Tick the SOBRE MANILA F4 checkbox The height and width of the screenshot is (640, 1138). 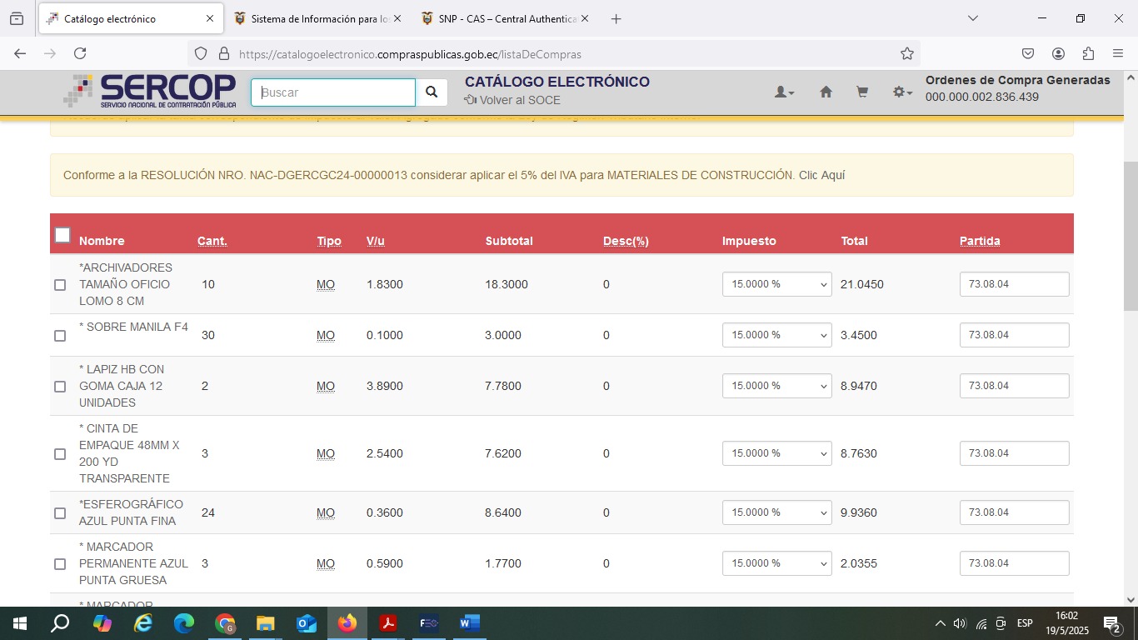[x=60, y=336]
